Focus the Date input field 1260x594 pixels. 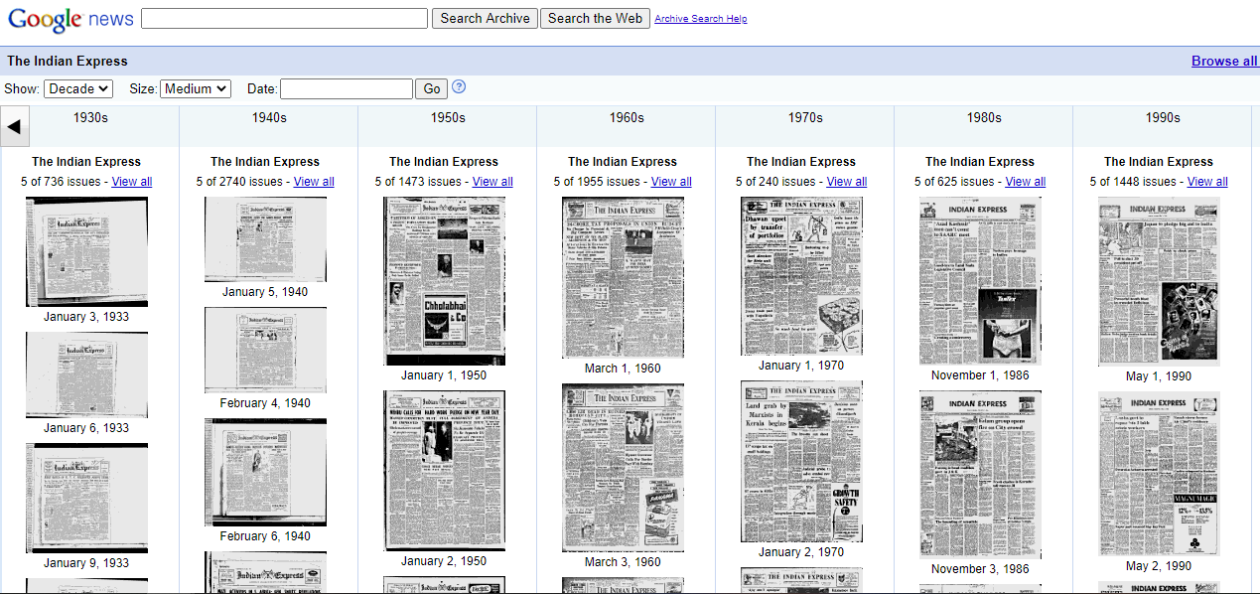(x=347, y=88)
